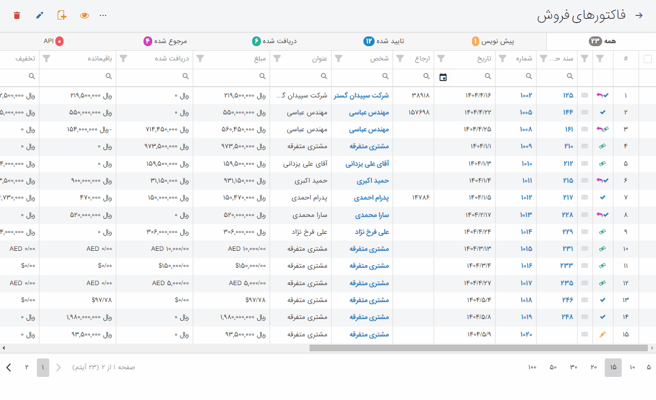Click the pencil draft status icon in row 15
The image size is (656, 400).
[x=602, y=334]
